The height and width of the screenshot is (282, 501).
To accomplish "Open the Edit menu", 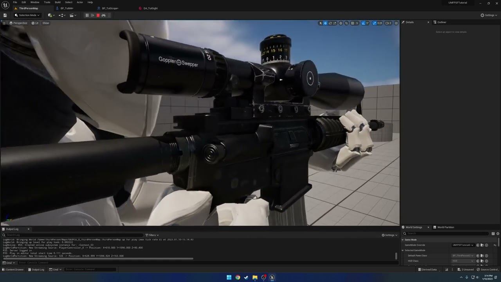I will 23,2.
